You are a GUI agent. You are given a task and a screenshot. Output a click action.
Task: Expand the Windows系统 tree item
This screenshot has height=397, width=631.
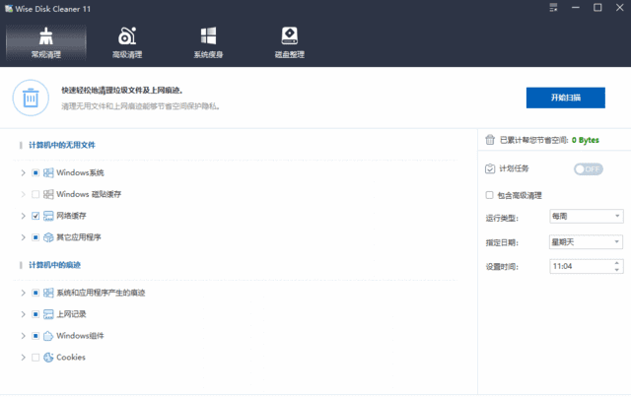pyautogui.click(x=23, y=173)
